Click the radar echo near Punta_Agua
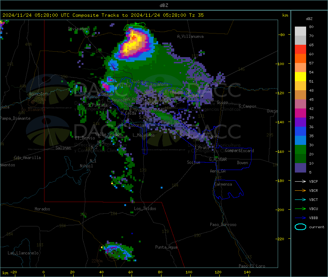Screen dimensions: 328x277 pyautogui.click(x=118, y=252)
